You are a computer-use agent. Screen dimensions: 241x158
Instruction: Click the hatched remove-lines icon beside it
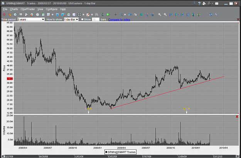152,15
